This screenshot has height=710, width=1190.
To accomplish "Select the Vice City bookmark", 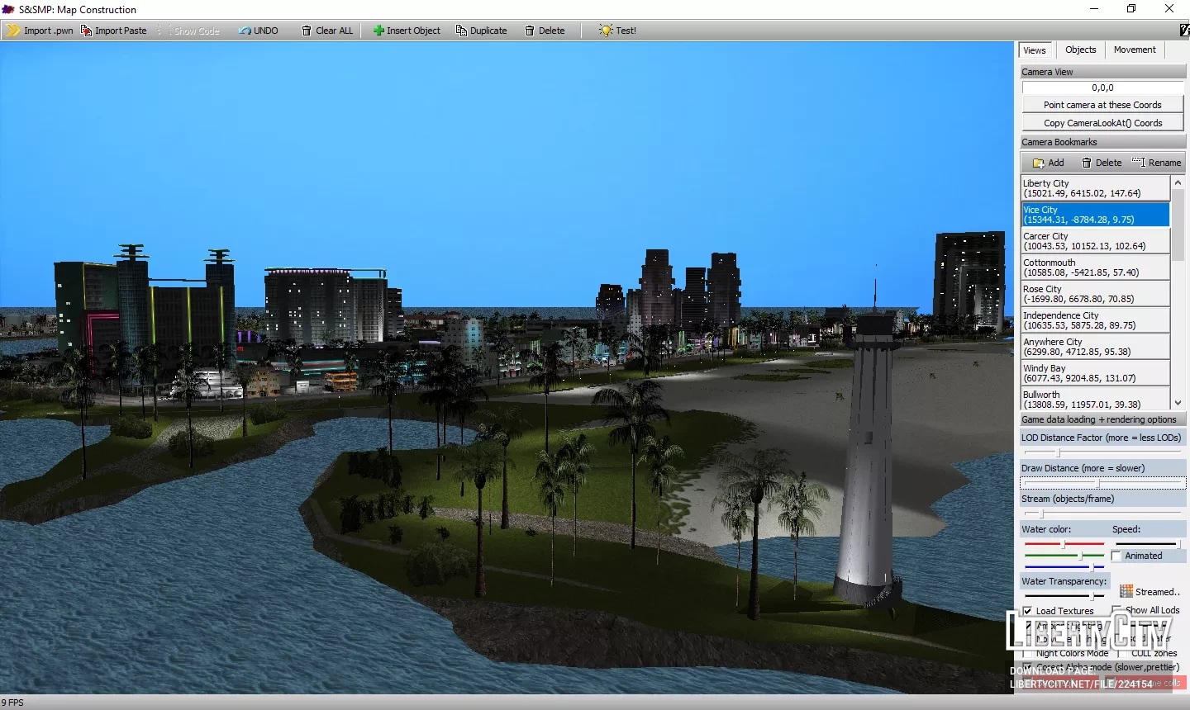I will coord(1096,215).
